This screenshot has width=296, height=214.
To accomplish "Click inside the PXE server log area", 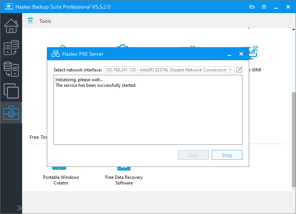I will coord(148,110).
